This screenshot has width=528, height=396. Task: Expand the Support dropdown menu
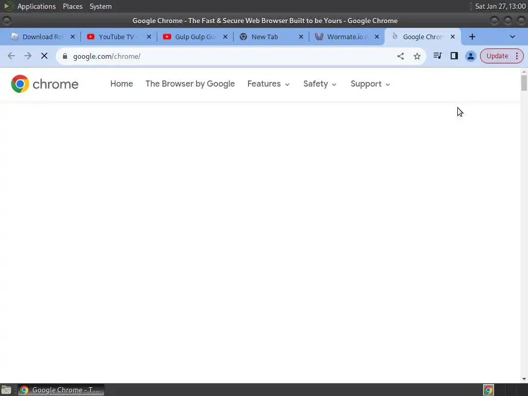pos(370,84)
